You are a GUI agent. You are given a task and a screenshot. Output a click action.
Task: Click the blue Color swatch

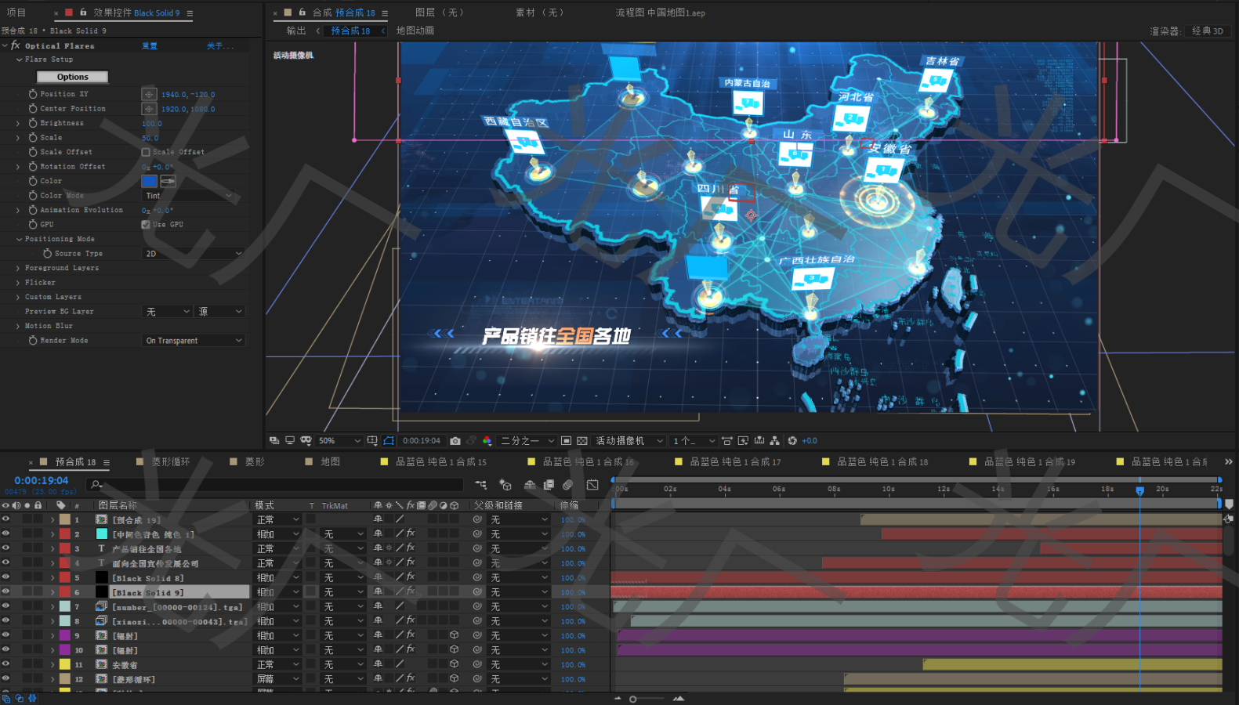[149, 181]
